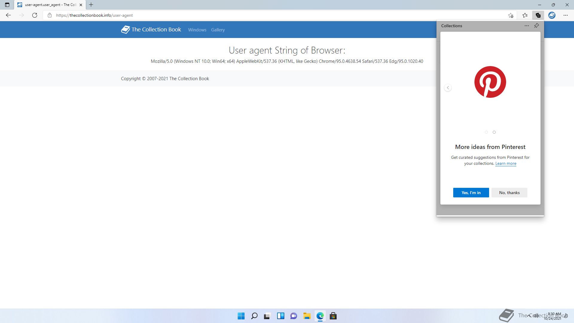Open Teams Chat from taskbar
Image resolution: width=574 pixels, height=323 pixels.
(294, 316)
